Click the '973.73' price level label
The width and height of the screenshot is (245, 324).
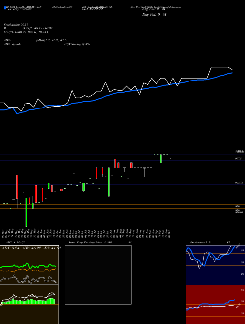coord(239,183)
